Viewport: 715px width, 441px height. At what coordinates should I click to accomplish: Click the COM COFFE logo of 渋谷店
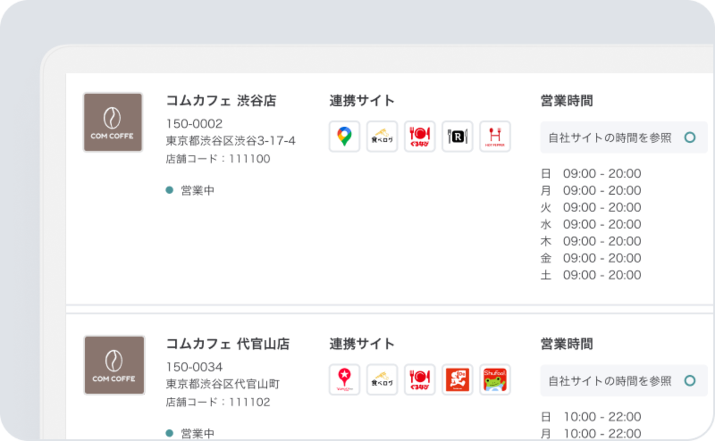(113, 122)
